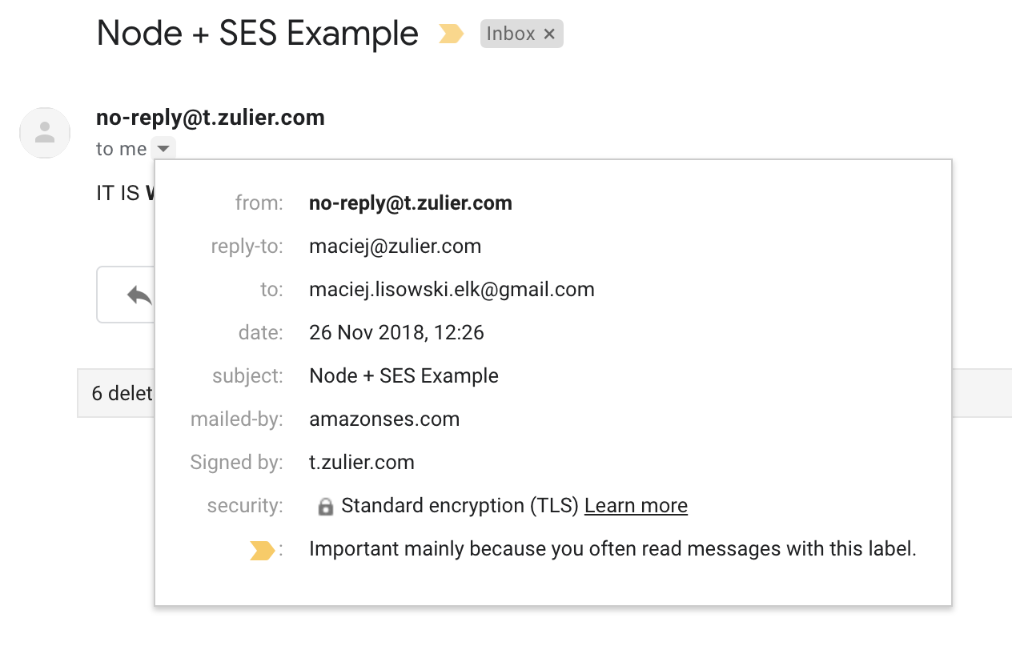Click the yellow importance marker in the details popup
Image resolution: width=1012 pixels, height=666 pixels.
(262, 550)
